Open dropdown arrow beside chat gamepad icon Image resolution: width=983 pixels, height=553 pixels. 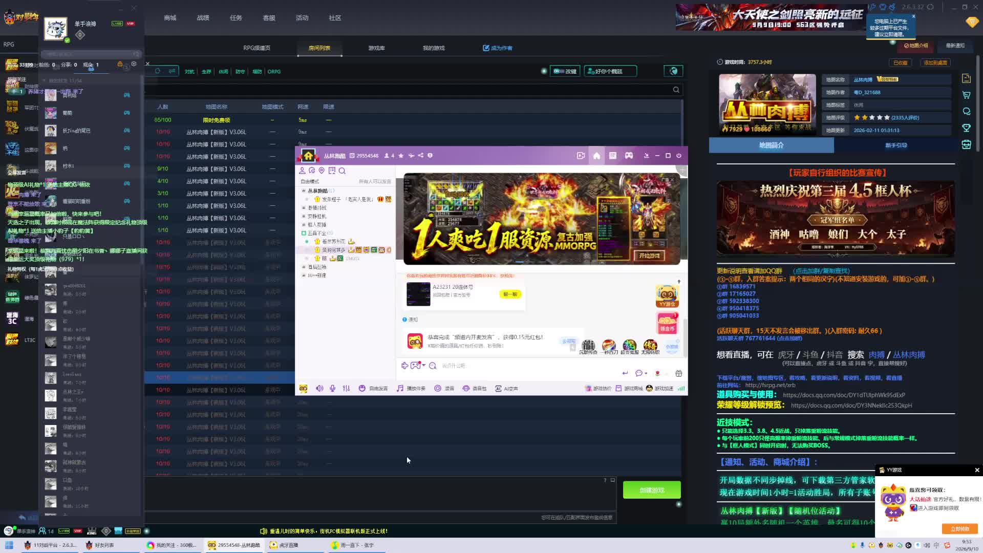(x=424, y=365)
